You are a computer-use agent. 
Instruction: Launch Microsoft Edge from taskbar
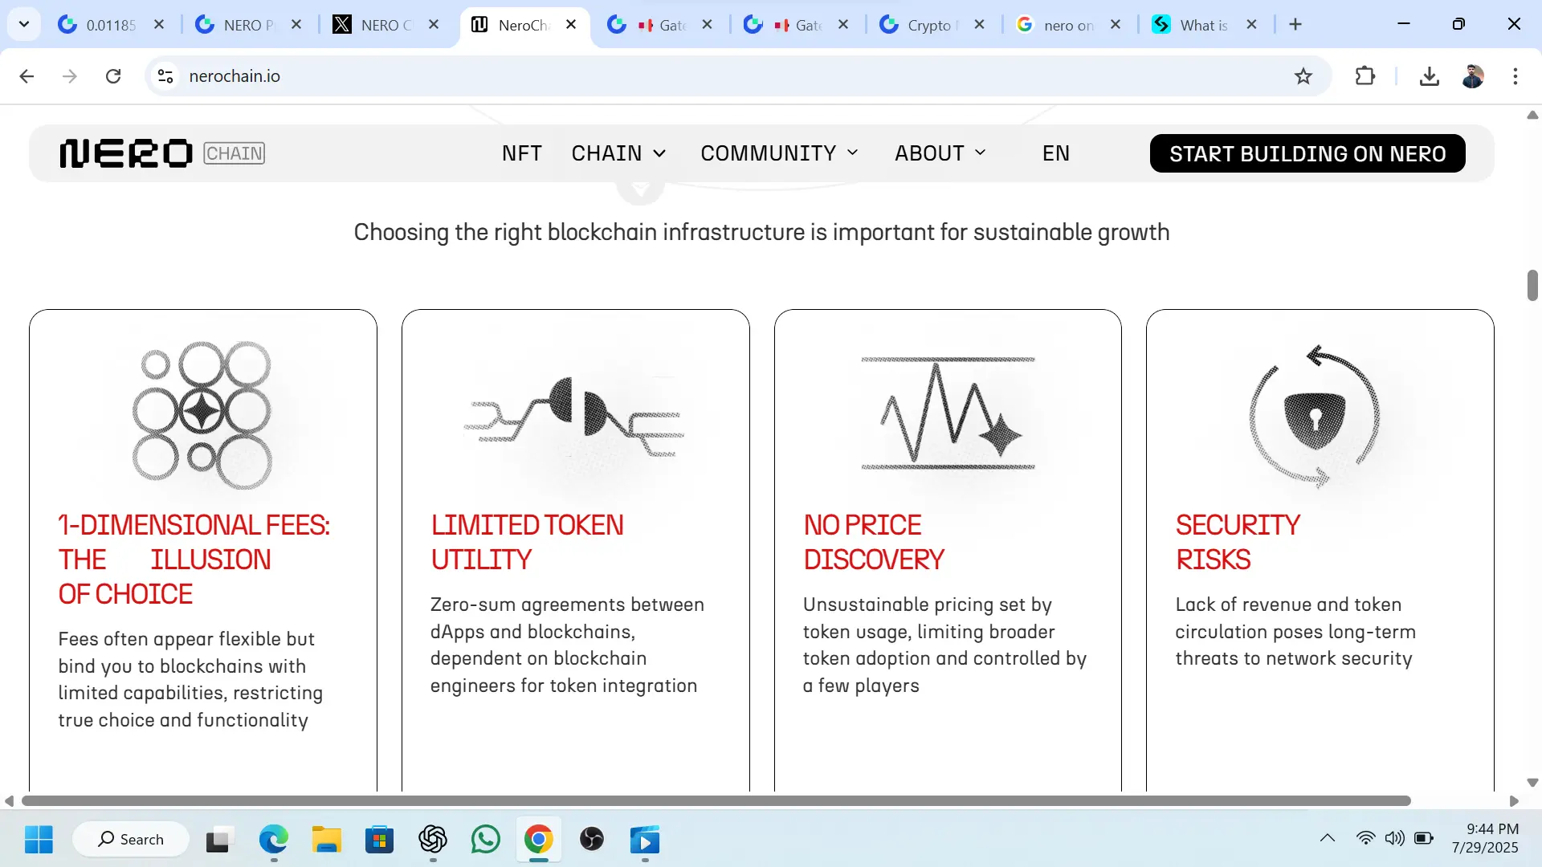(274, 840)
